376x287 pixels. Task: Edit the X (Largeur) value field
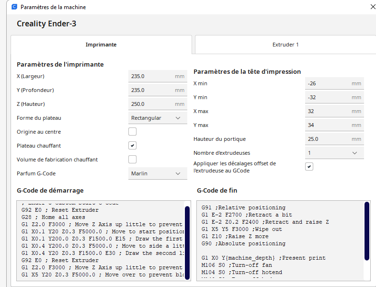(158, 76)
